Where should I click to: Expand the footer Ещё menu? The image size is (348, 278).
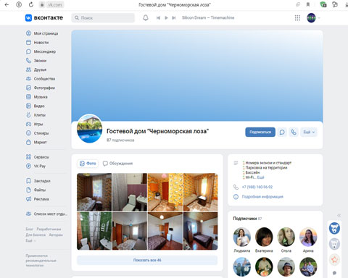[30, 240]
